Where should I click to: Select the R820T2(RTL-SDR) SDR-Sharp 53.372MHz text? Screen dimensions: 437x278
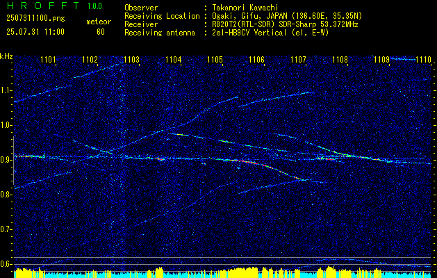[285, 24]
